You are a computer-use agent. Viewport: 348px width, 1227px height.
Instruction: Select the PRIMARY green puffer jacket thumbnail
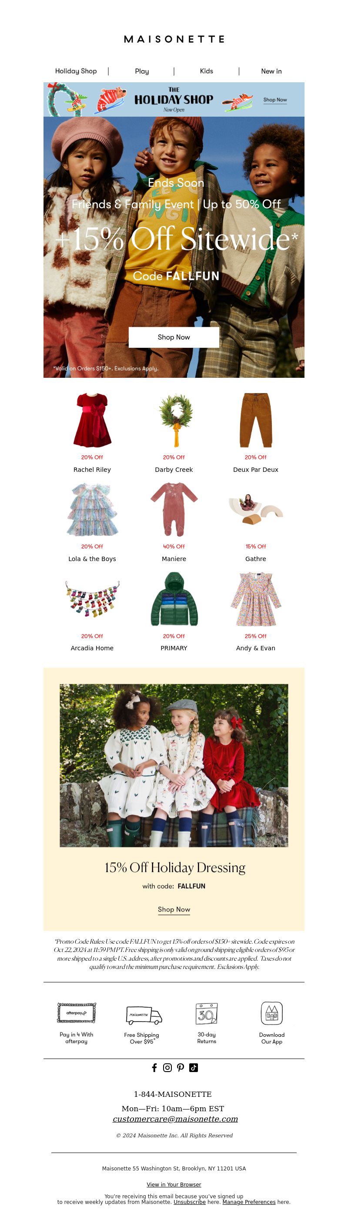point(174,599)
